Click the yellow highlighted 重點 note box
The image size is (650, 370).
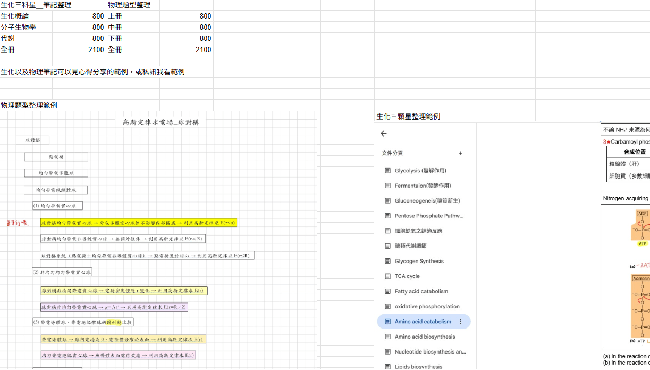138,223
